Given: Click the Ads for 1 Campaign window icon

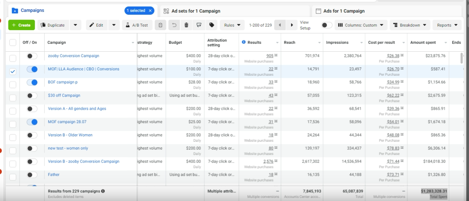Looking at the screenshot, I should click(318, 11).
